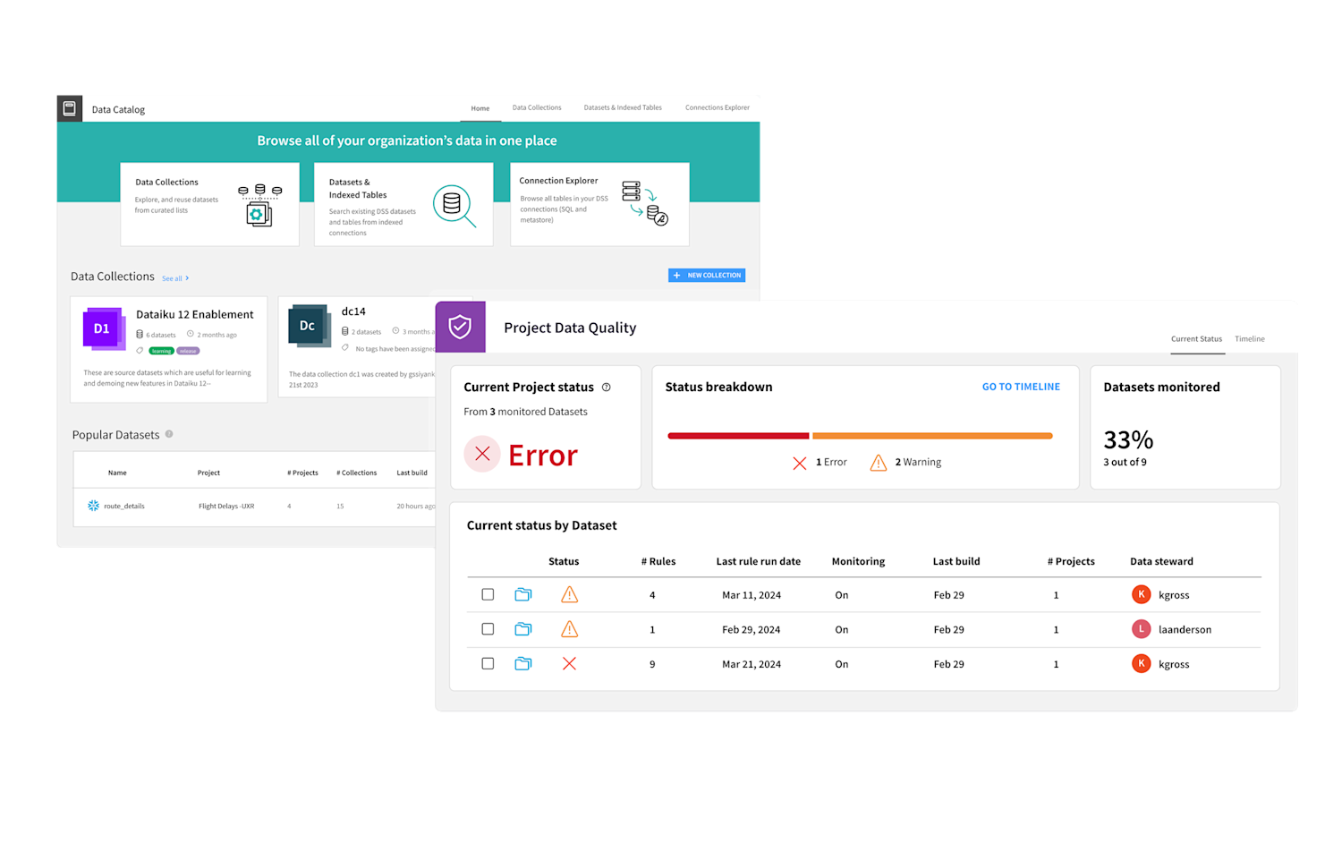
Task: Click the orange warning segment of status bar
Action: pos(932,436)
